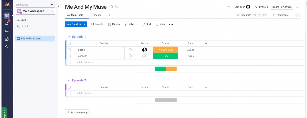307x118 pixels.
Task: Open New Creative dropdown arrow
Action: 85,25
